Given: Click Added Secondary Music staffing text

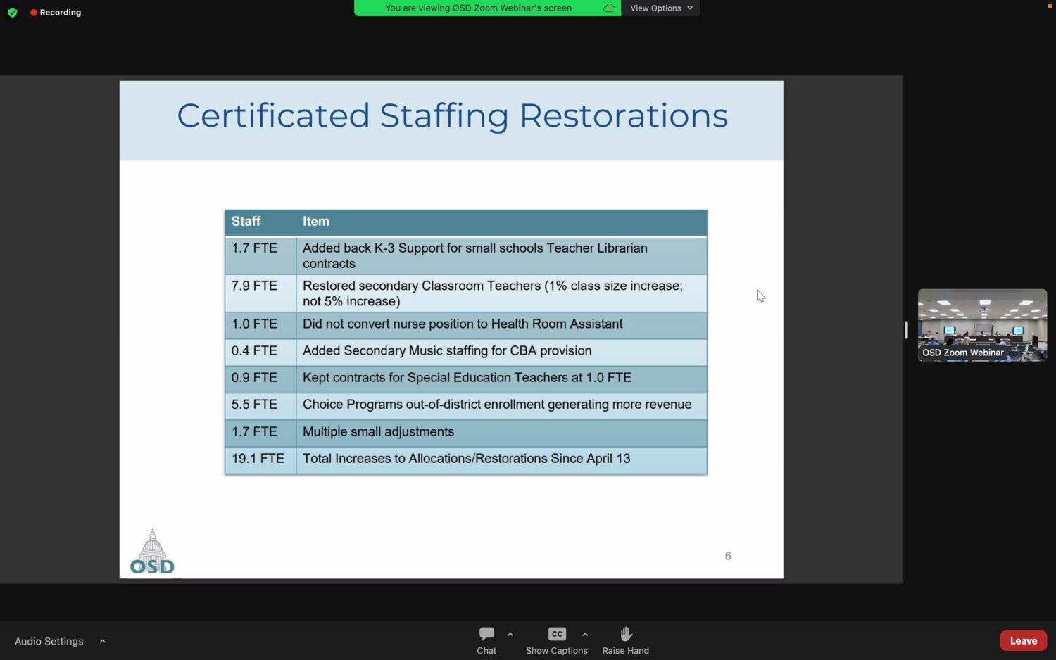Looking at the screenshot, I should 447,351.
